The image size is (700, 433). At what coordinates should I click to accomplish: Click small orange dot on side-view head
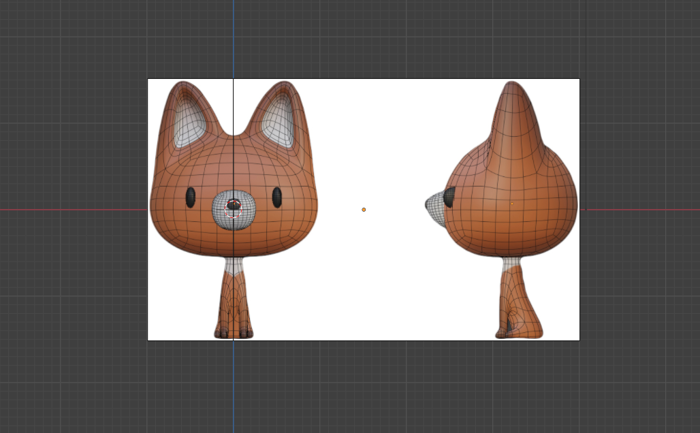tap(512, 204)
